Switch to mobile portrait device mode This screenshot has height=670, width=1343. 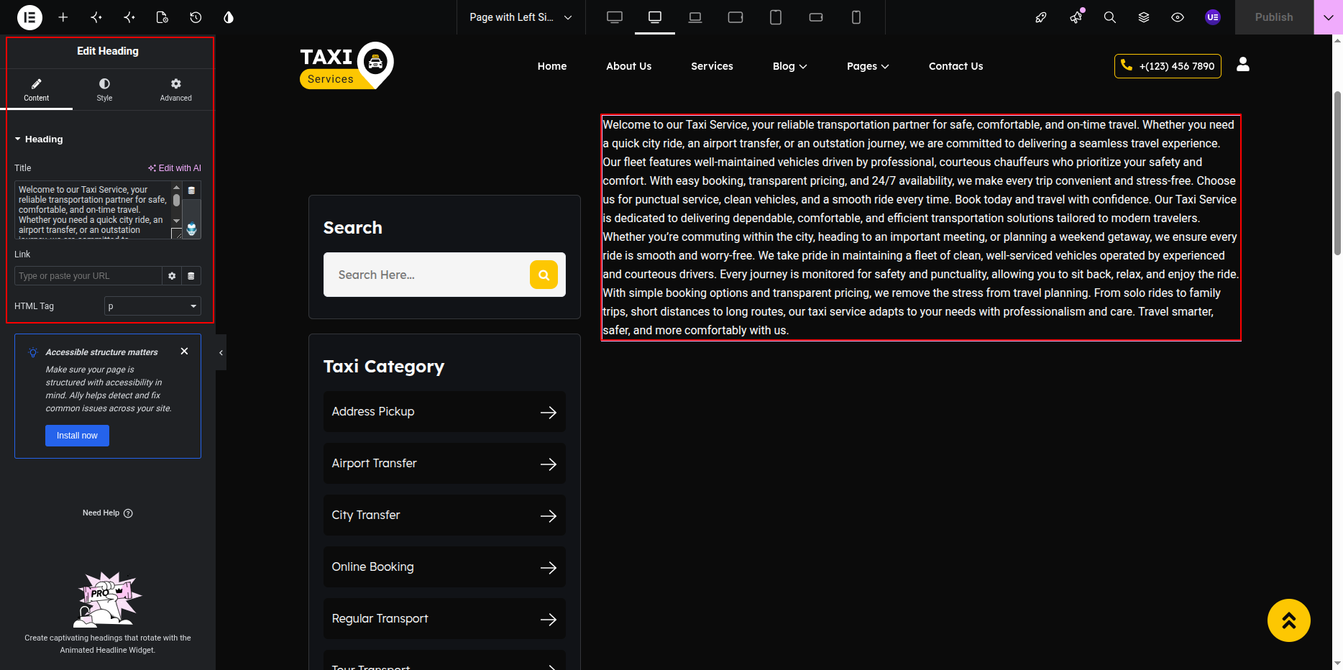[856, 17]
